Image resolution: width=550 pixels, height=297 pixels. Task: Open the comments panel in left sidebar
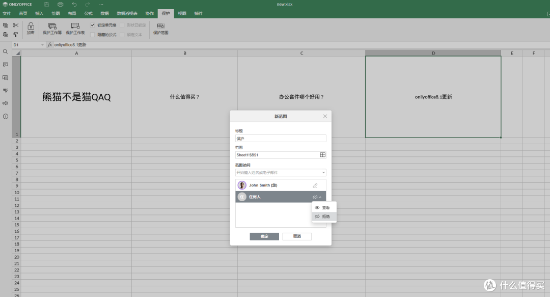[x=5, y=65]
